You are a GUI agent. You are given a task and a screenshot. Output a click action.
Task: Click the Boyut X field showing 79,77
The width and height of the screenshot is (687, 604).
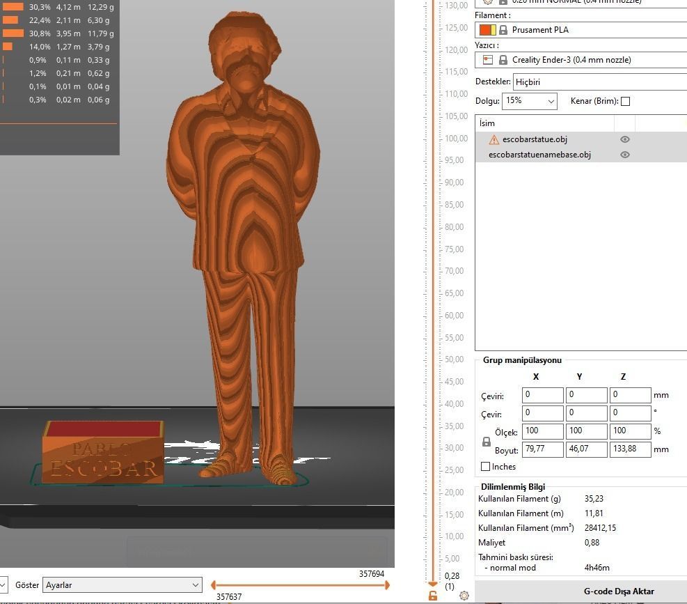pyautogui.click(x=543, y=449)
